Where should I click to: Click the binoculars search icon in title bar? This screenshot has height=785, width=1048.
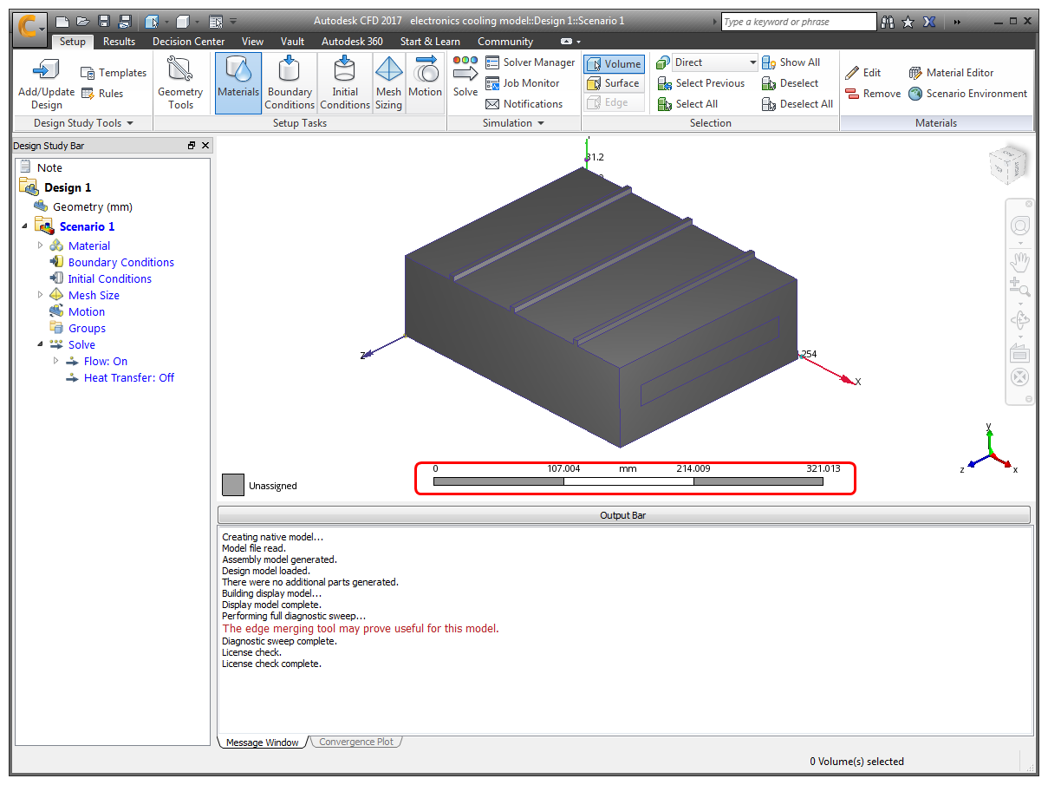[x=889, y=22]
